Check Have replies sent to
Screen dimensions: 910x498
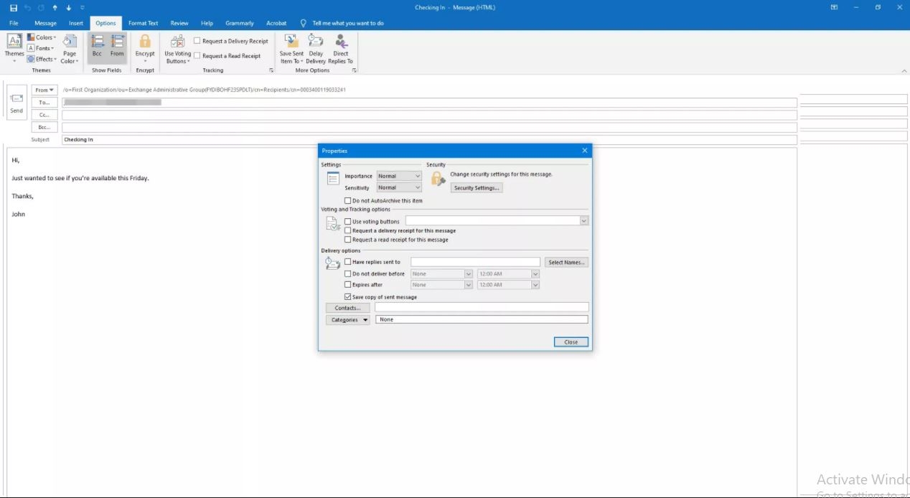[x=348, y=262]
